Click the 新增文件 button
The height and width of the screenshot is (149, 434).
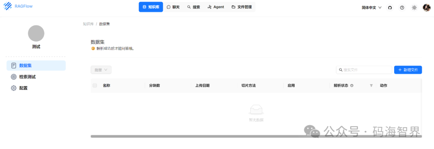tap(408, 70)
